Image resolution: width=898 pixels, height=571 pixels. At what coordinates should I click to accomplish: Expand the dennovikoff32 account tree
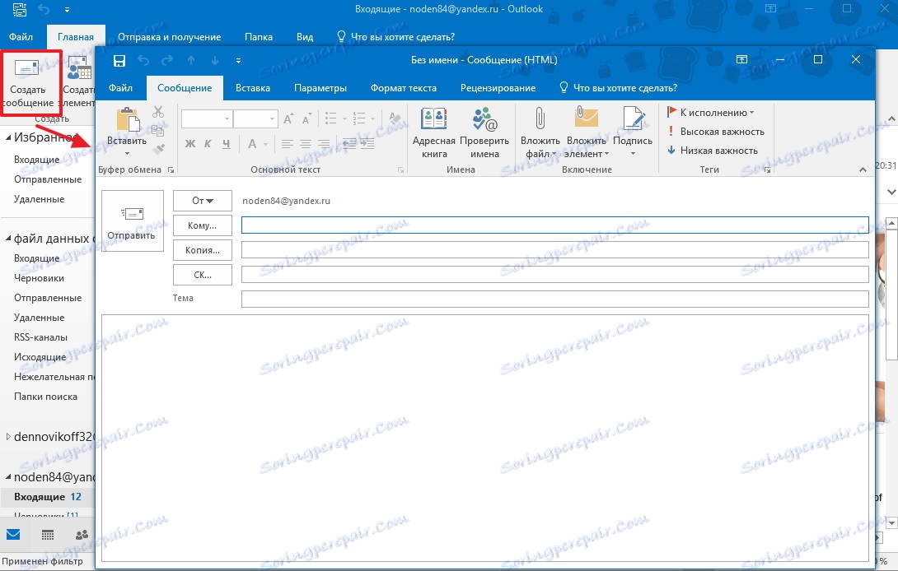(x=8, y=437)
